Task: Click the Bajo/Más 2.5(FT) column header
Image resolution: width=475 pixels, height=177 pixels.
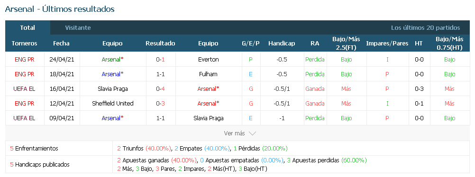Action: (x=346, y=43)
